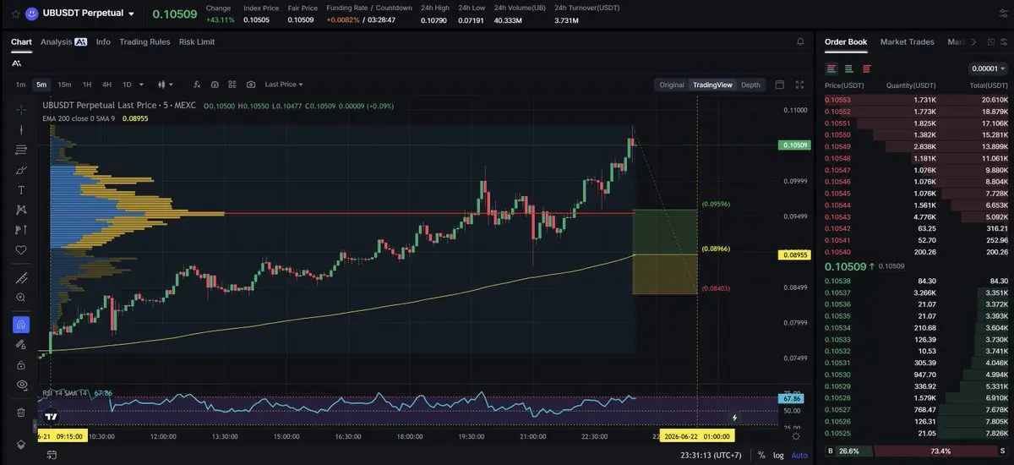Screen dimensions: 1014x465
Task: Open the indicators fx menu
Action: point(197,85)
